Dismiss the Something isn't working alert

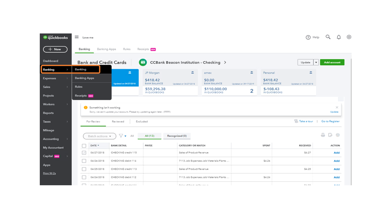(x=337, y=108)
